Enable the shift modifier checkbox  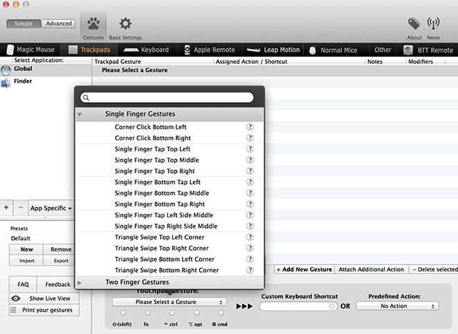[x=124, y=313]
